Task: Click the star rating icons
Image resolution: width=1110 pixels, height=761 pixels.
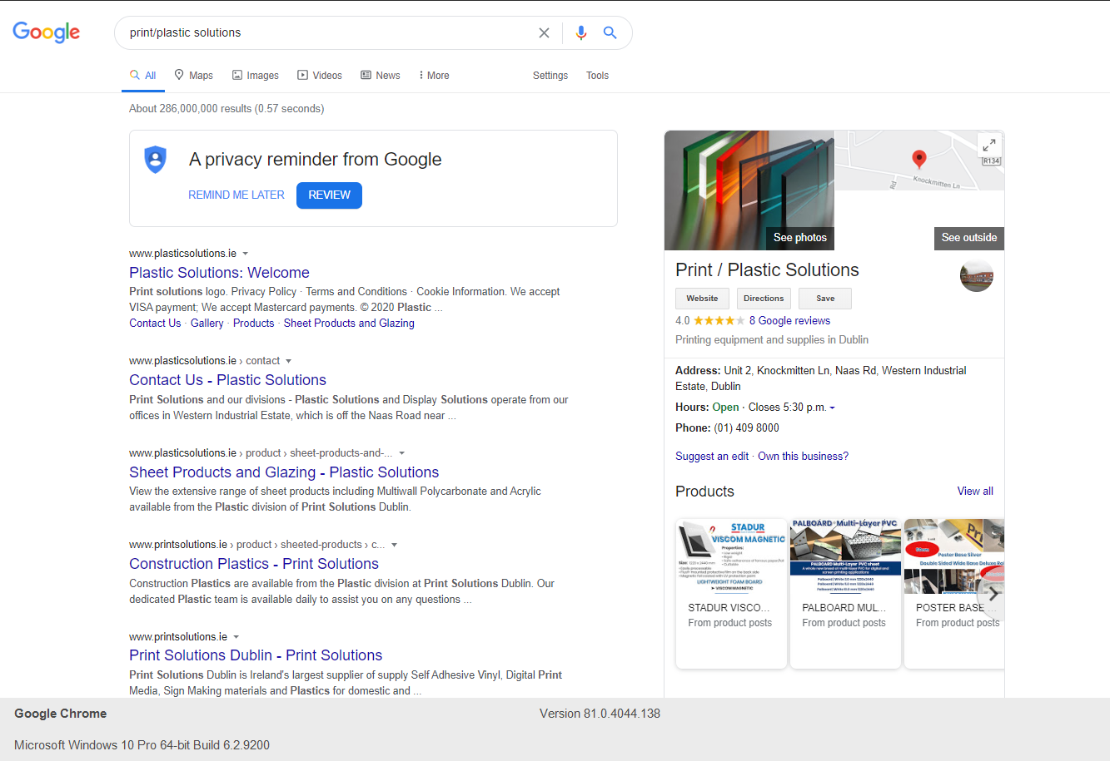Action: pos(719,320)
